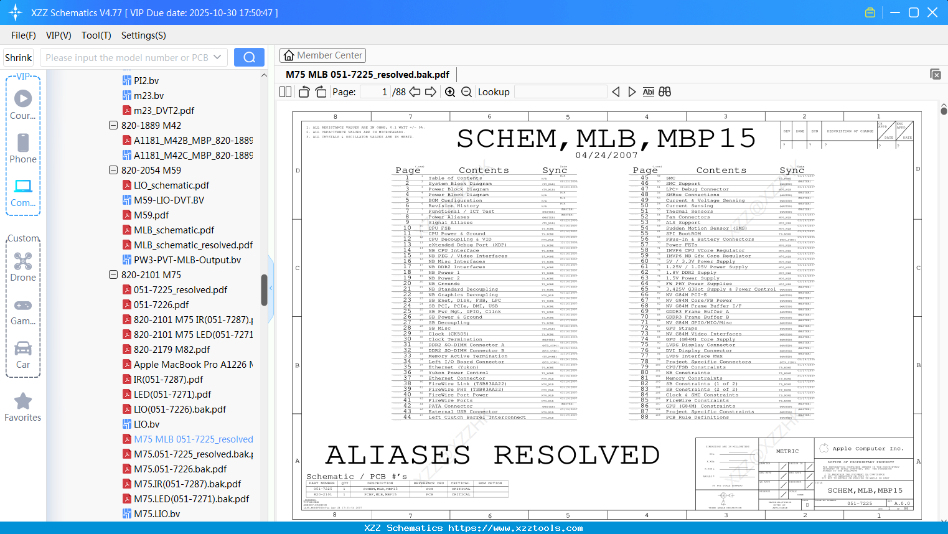The image size is (948, 534).
Task: Rotate the page counterclockwise
Action: pos(304,91)
